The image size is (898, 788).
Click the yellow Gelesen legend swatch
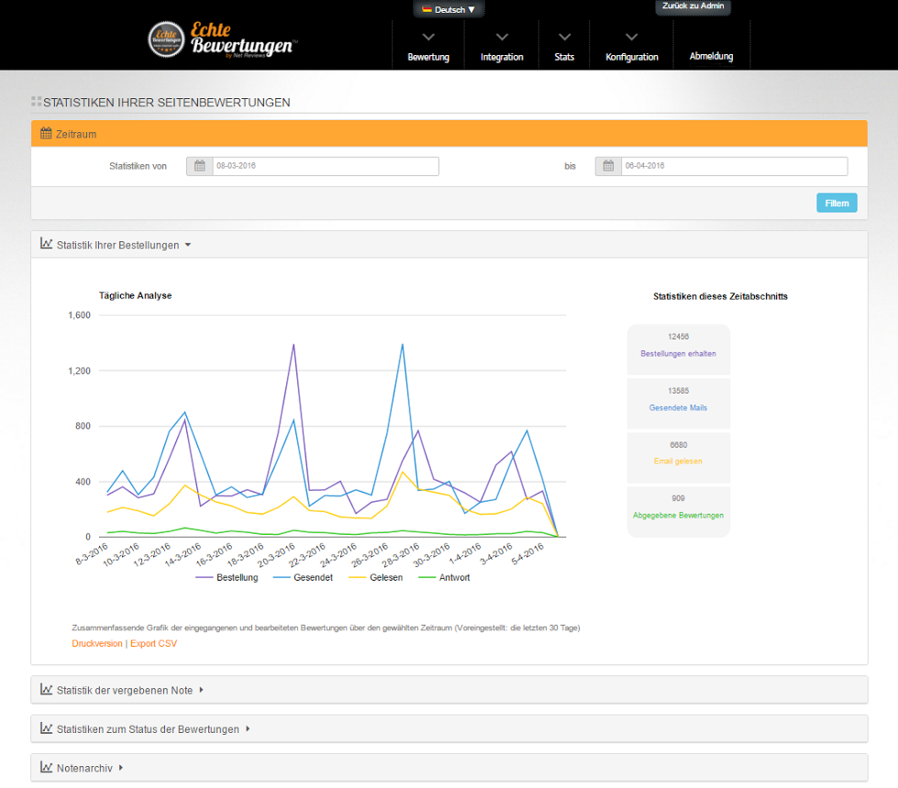358,577
